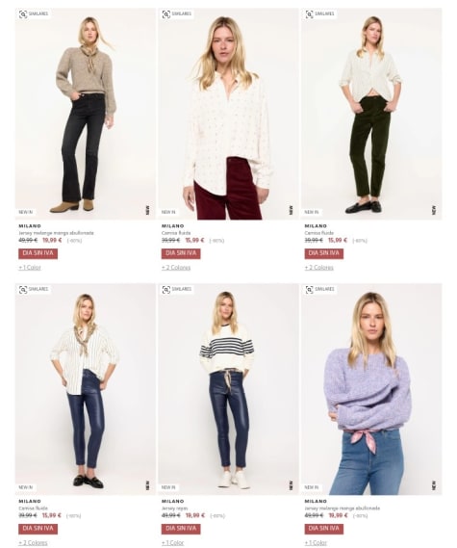457x548 pixels.
Task: Open beige sweater with black flared jeans photo
Action: point(86,114)
